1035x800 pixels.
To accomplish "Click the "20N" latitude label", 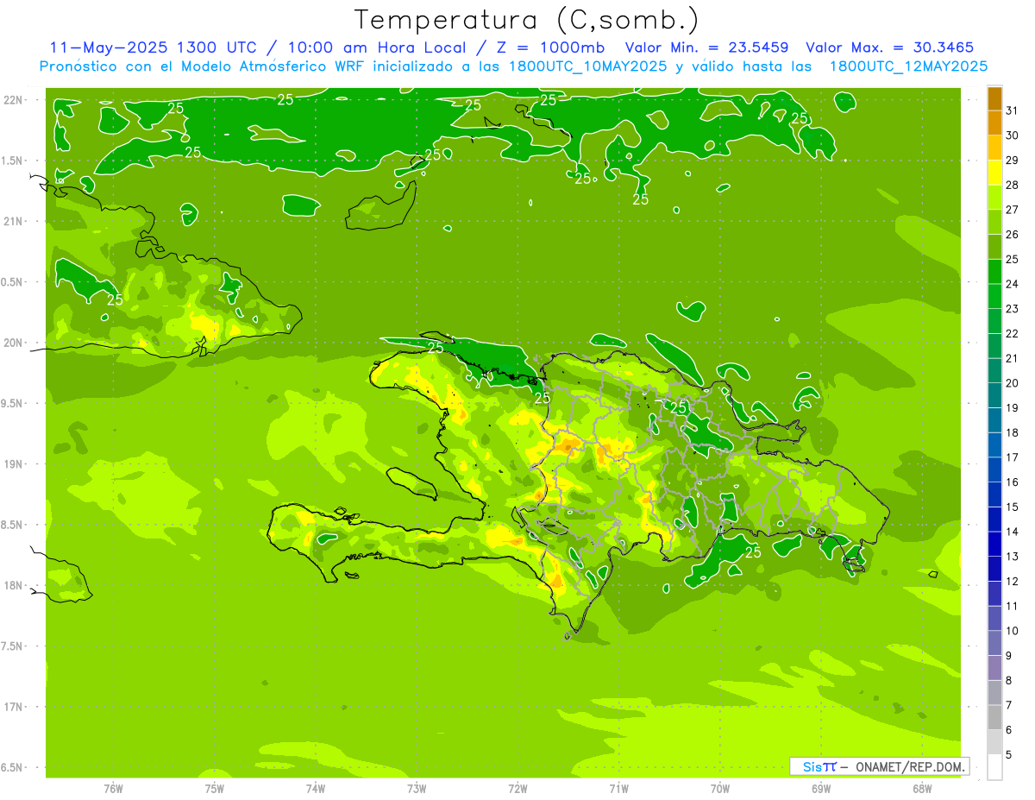I will pyautogui.click(x=12, y=343).
